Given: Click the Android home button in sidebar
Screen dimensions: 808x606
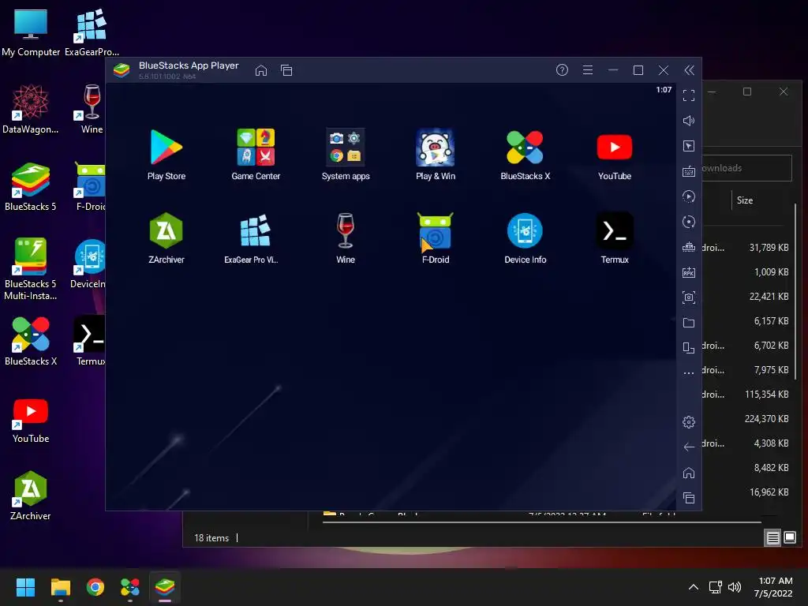Looking at the screenshot, I should click(689, 473).
